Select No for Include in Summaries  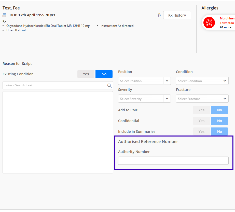coord(219,132)
